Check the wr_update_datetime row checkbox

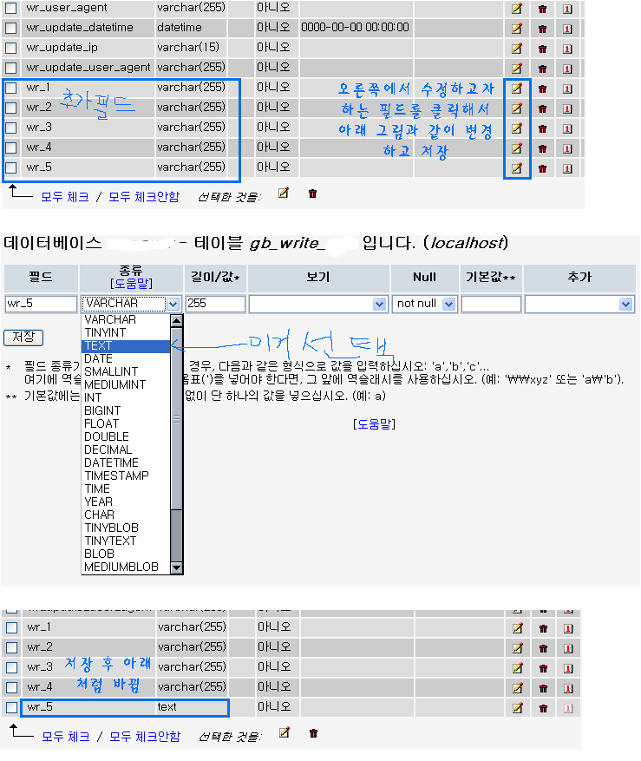(11, 28)
